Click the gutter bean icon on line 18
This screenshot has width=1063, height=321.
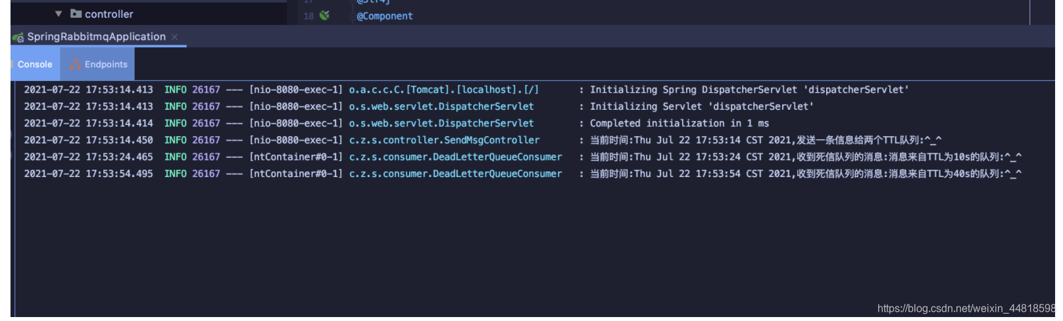pyautogui.click(x=324, y=15)
